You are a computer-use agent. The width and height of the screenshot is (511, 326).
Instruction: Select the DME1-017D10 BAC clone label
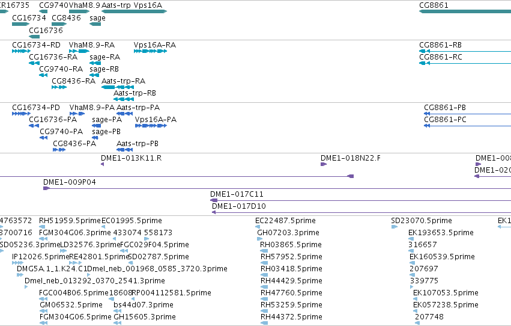pos(239,206)
